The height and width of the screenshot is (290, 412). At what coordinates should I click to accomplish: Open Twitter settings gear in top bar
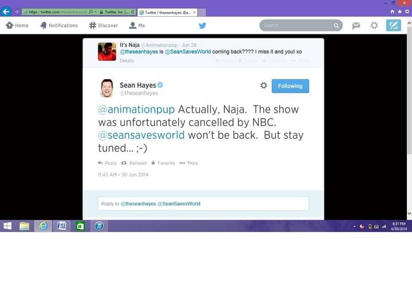pos(374,26)
